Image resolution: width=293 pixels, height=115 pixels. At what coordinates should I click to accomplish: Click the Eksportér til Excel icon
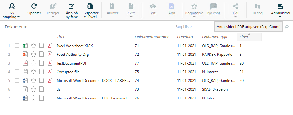coord(90,7)
